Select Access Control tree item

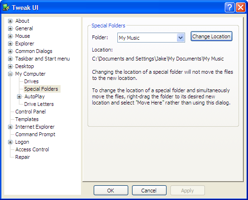(x=32, y=149)
